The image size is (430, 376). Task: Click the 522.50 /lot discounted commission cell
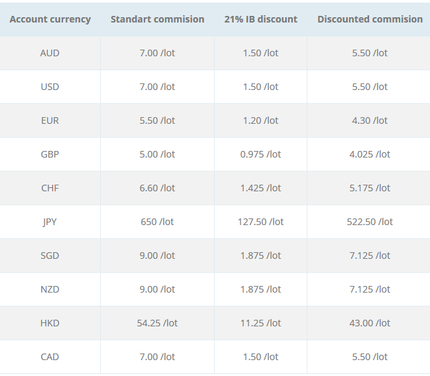tap(370, 222)
